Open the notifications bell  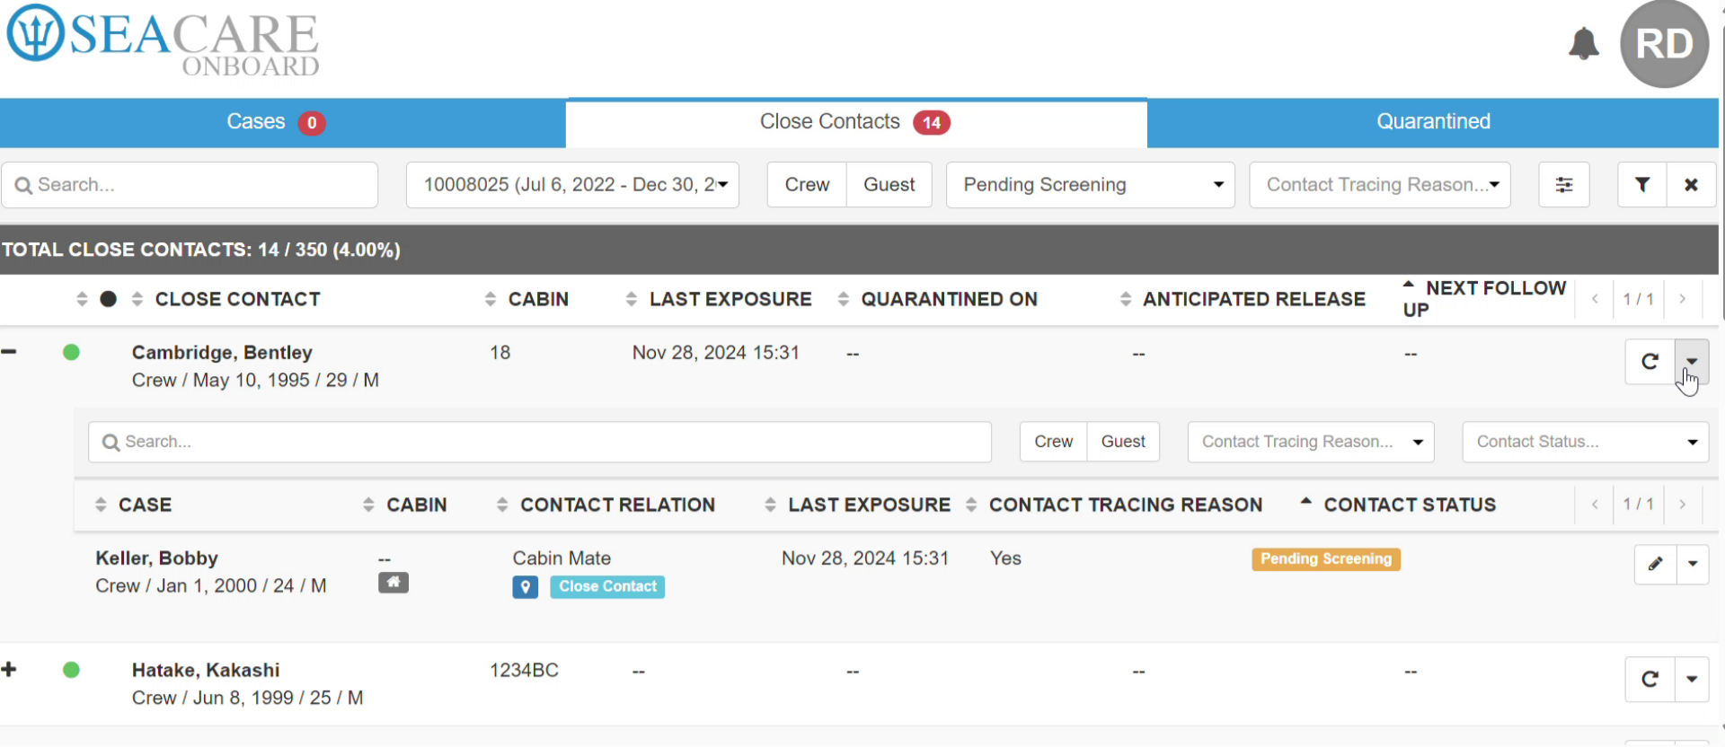pyautogui.click(x=1583, y=43)
